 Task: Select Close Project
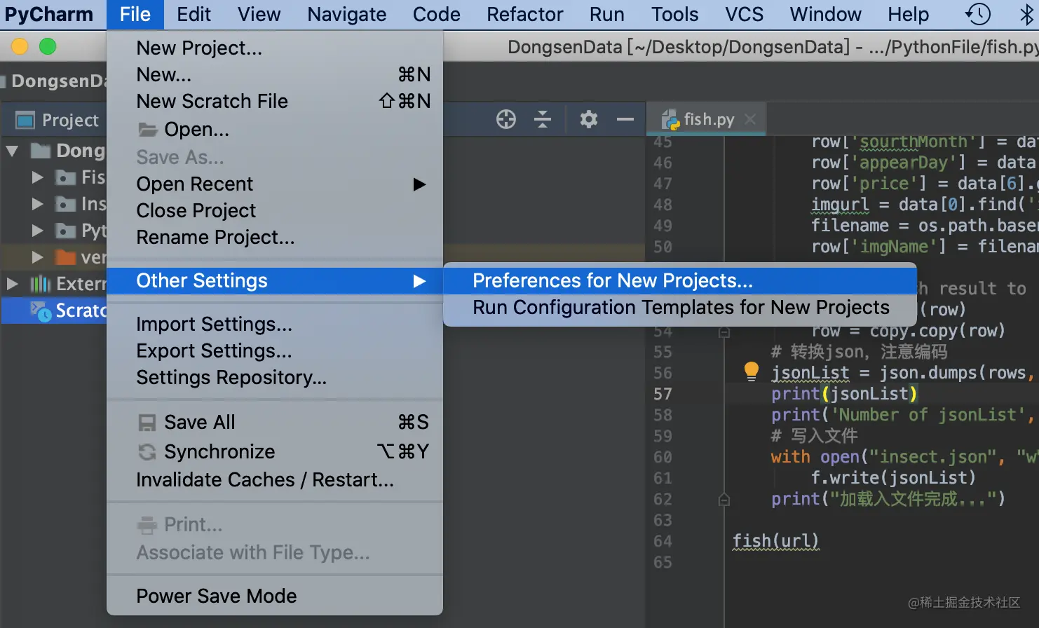275,211
